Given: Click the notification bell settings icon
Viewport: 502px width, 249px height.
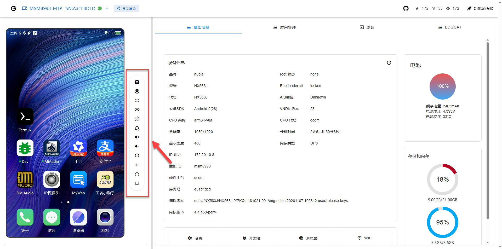Looking at the screenshot, I should [x=137, y=128].
